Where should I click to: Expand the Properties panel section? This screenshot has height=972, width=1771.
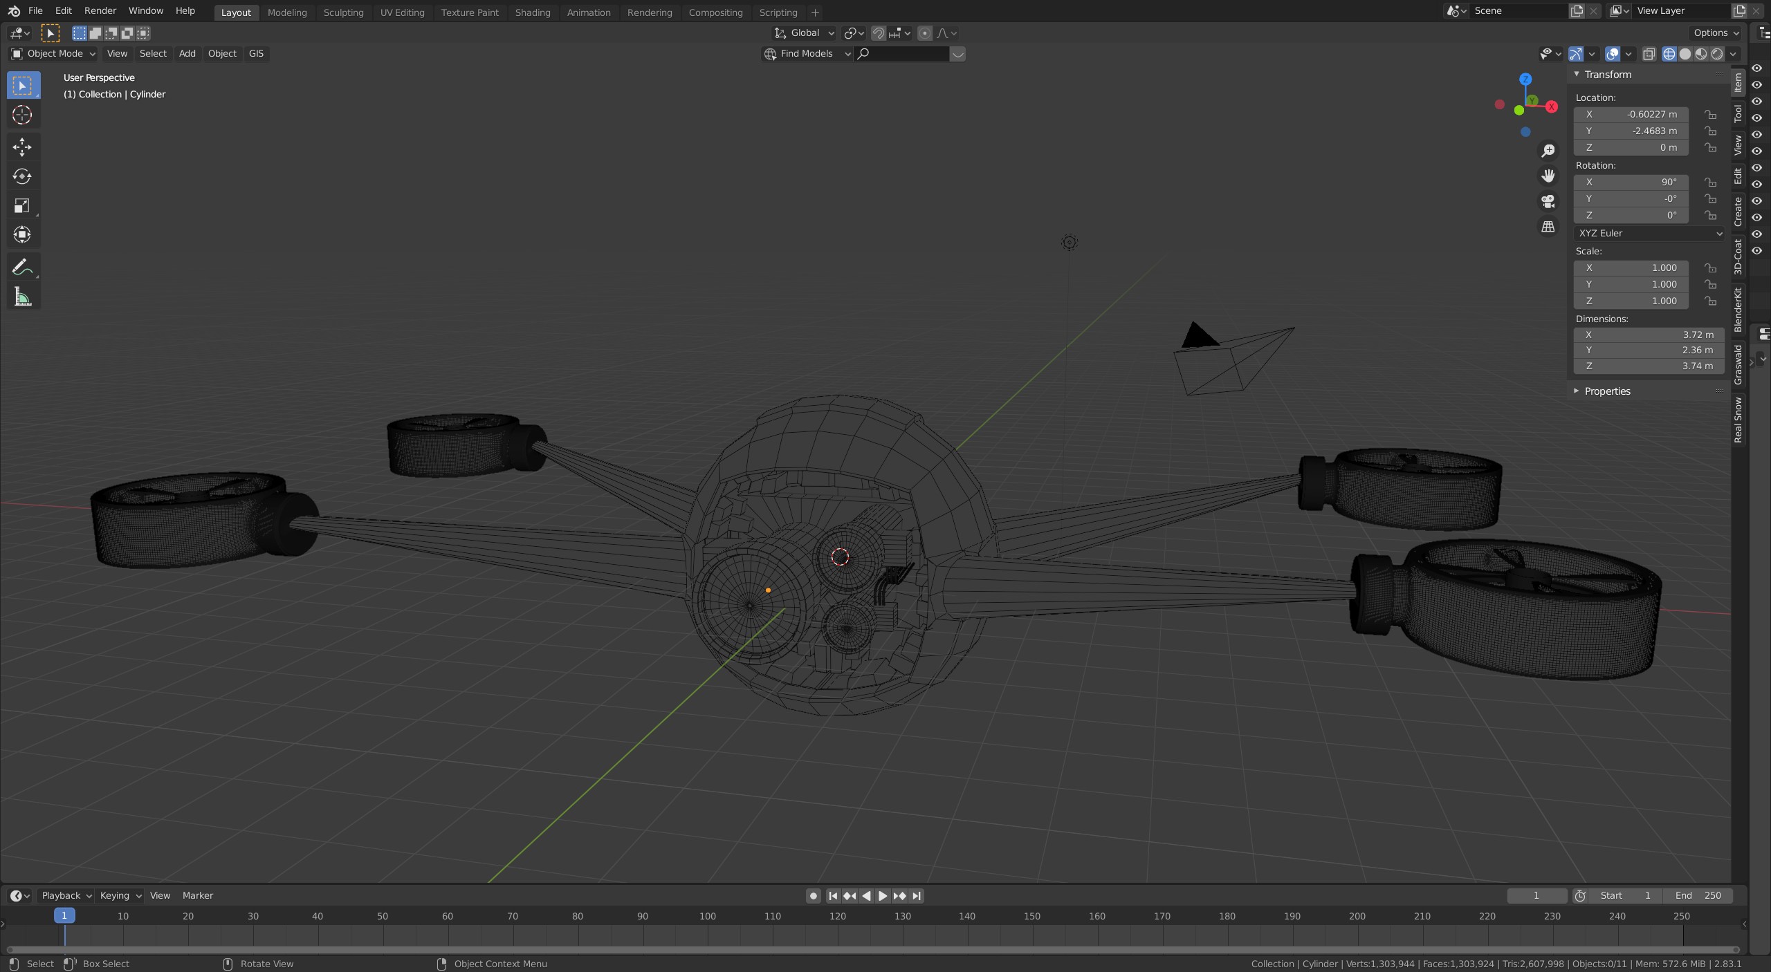pyautogui.click(x=1607, y=391)
